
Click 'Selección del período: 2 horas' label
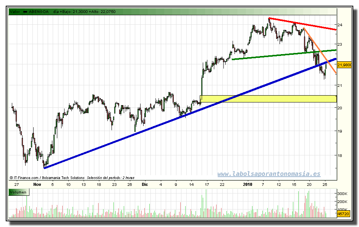pos(111,177)
